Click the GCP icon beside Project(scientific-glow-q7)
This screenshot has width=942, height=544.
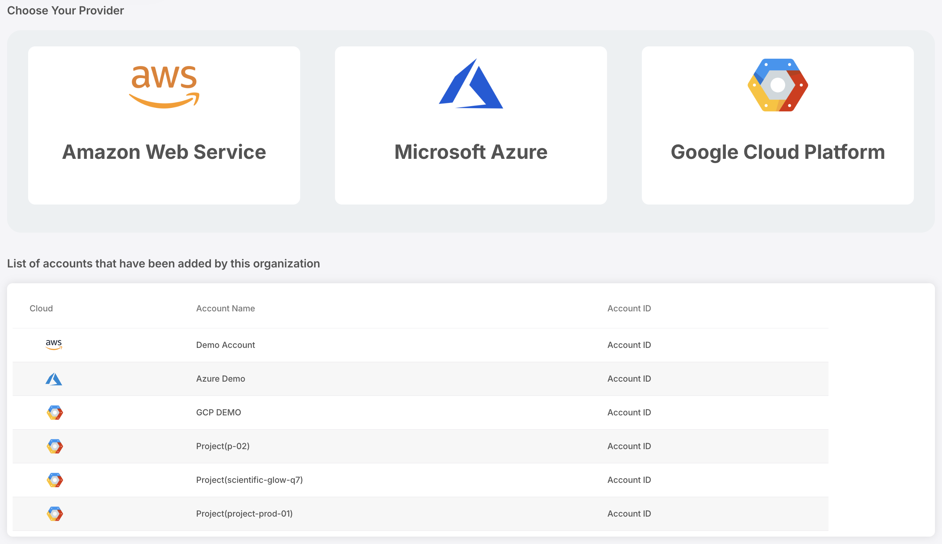tap(54, 480)
